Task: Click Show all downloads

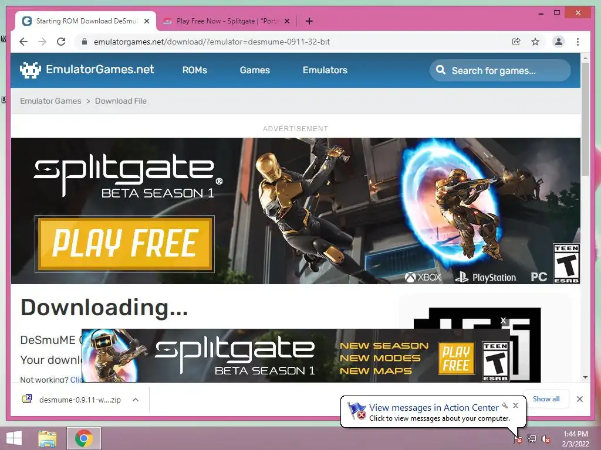Action: (546, 399)
